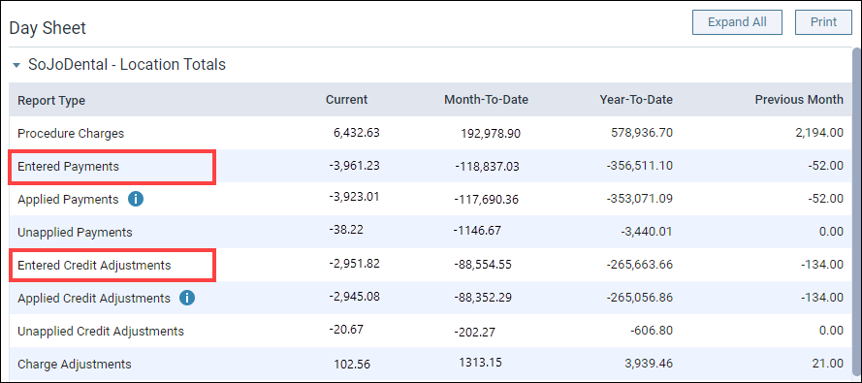The image size is (862, 383).
Task: Click the Previous Month column header
Action: 799,100
